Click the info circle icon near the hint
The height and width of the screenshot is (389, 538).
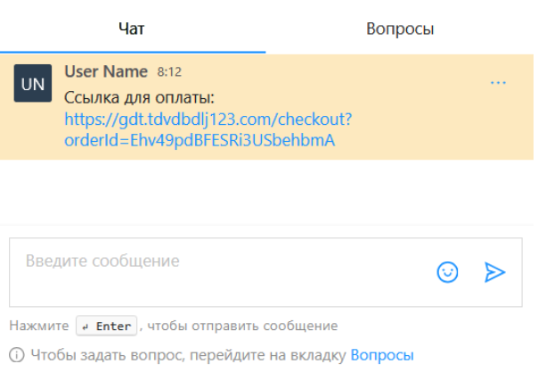(x=16, y=355)
